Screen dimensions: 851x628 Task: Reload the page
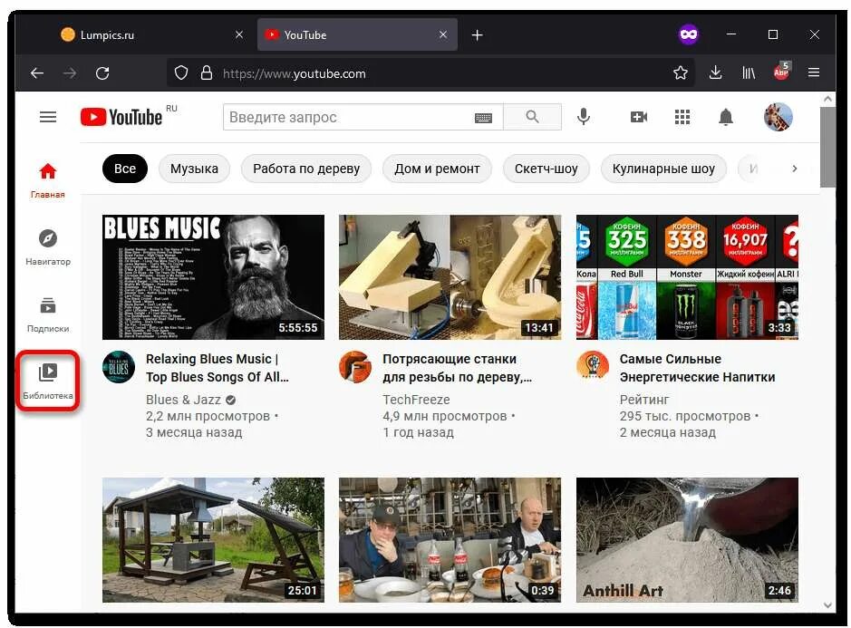(x=102, y=72)
